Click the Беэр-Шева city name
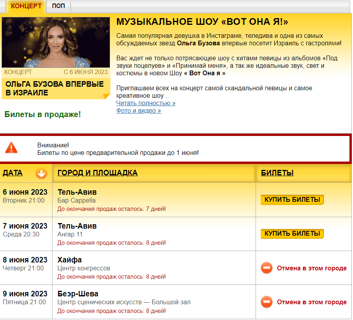The image size is (353, 320). pos(78,294)
